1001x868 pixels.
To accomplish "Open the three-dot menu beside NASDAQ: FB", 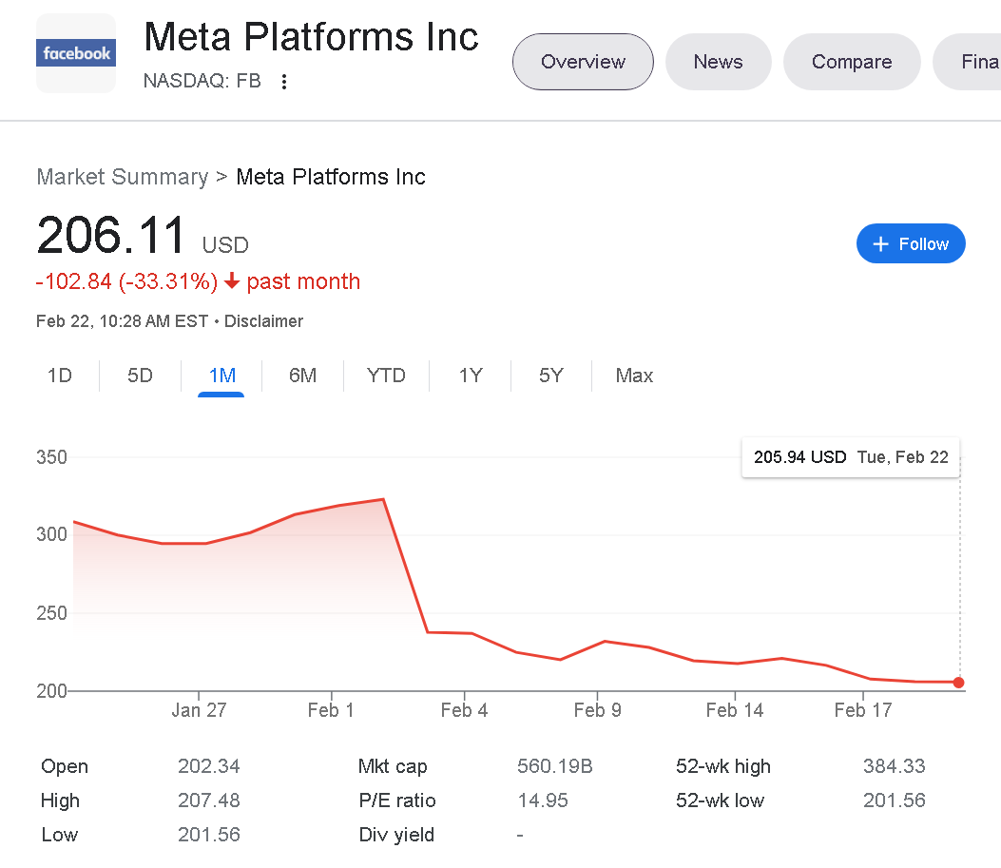I will point(284,81).
